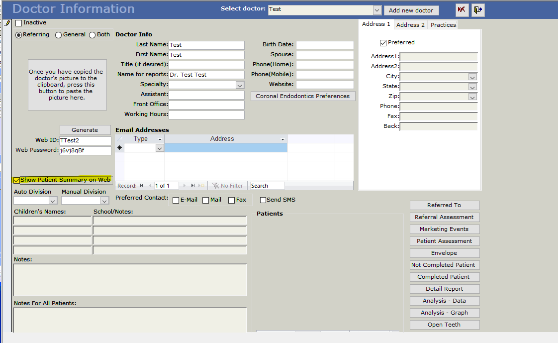Click the Web Password input field
This screenshot has width=558, height=343.
[x=85, y=150]
